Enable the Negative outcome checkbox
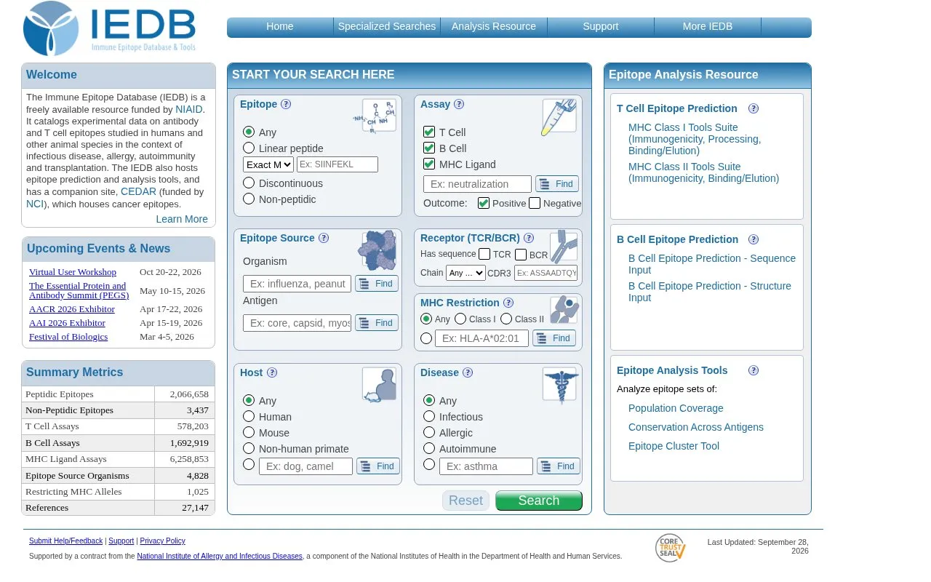The image size is (931, 582). 535,203
